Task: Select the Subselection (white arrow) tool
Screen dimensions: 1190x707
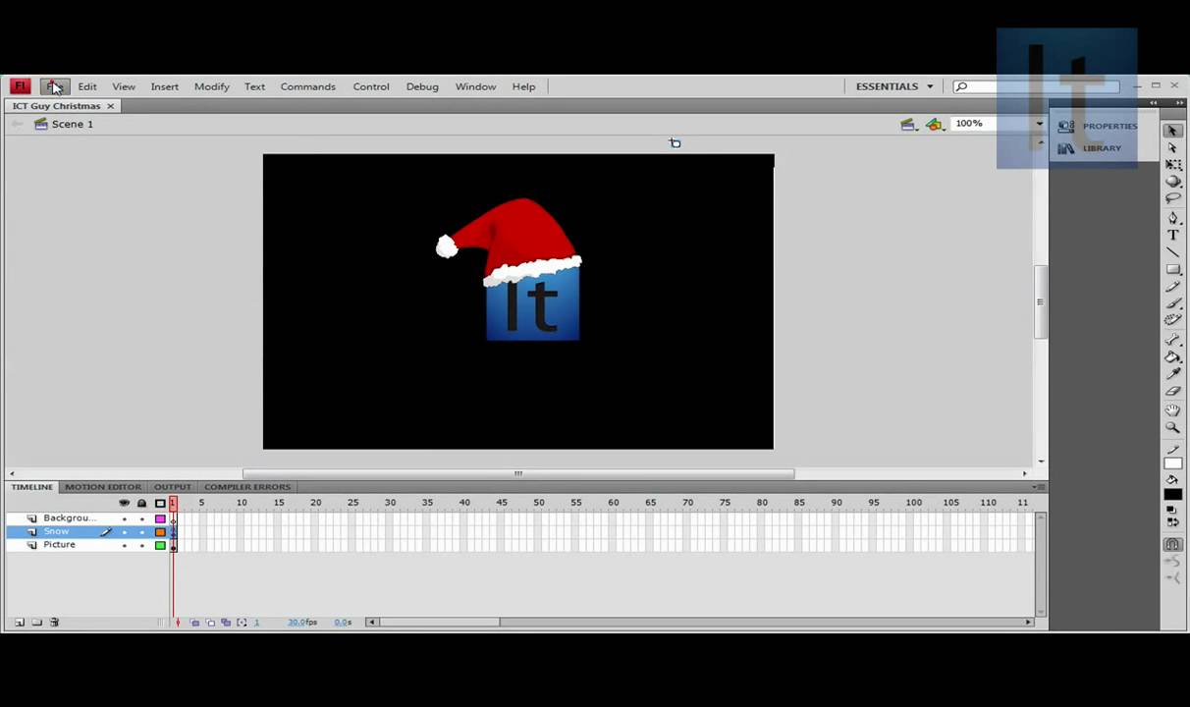Action: click(x=1172, y=147)
